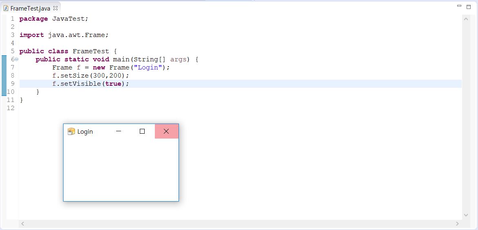This screenshot has width=478, height=230.
Task: Click the empty content area of Login window
Action: (121, 169)
